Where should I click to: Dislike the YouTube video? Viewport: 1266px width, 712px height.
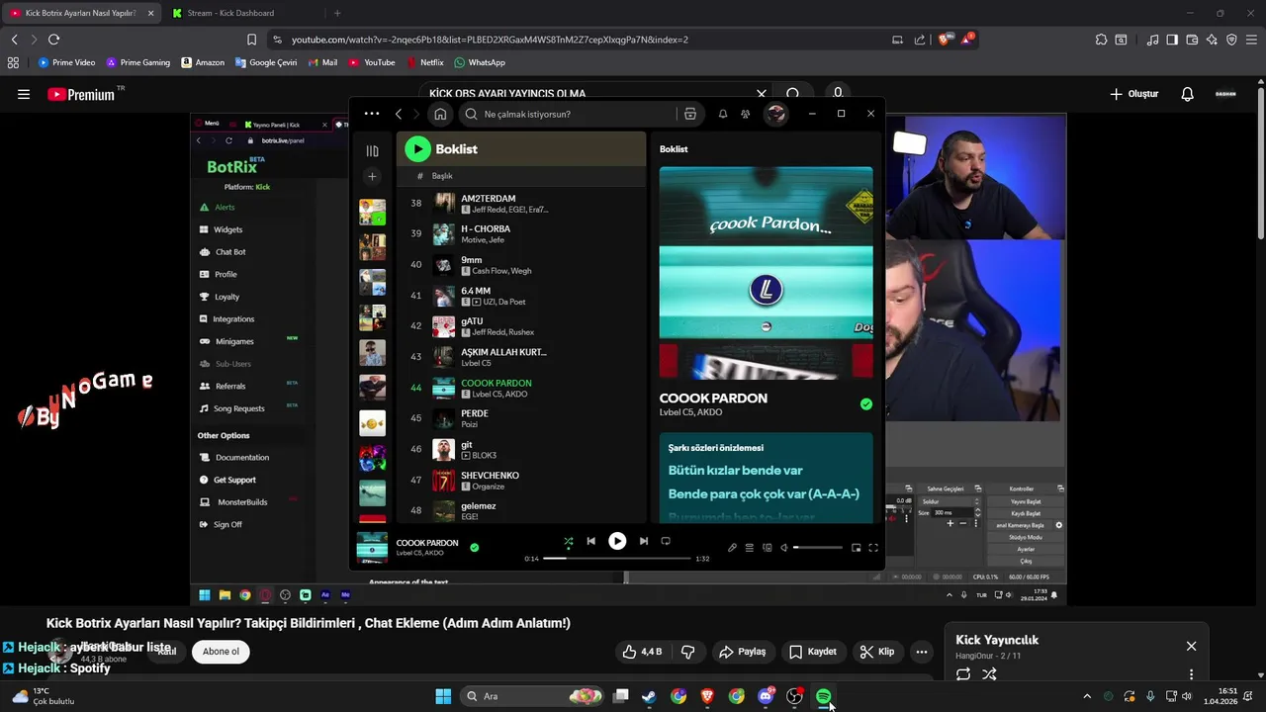point(688,652)
